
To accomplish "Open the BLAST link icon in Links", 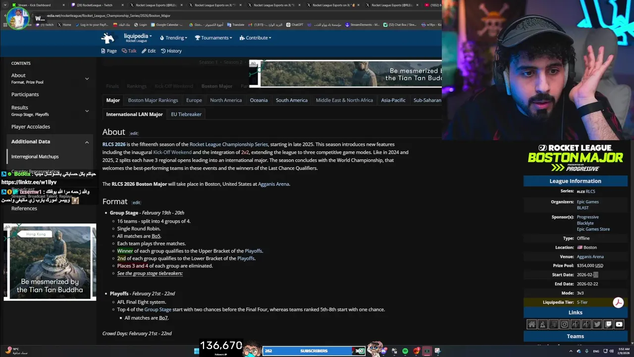I will [x=542, y=324].
